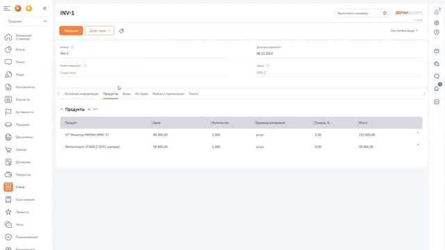Select the Продукты tab
The image size is (445, 250).
coord(111,94)
